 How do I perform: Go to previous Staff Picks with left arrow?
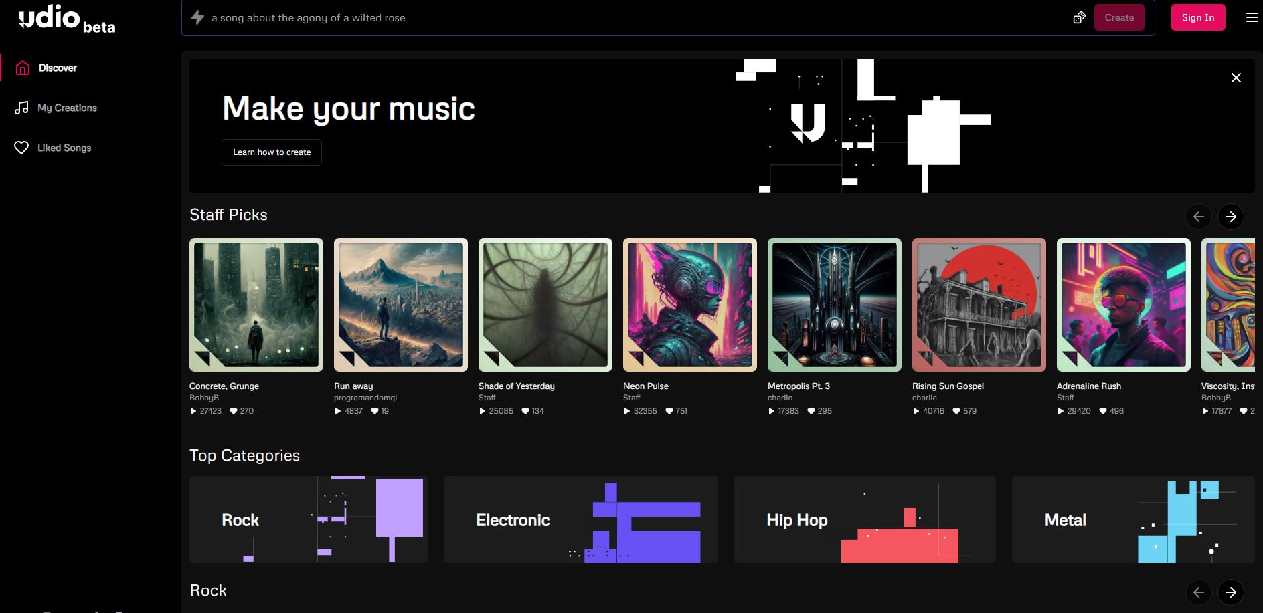tap(1198, 217)
